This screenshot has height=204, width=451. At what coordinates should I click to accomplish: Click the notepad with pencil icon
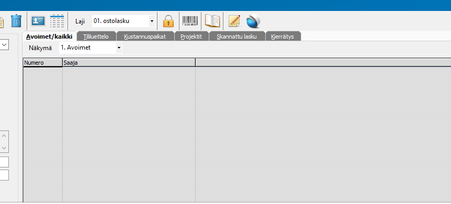tap(234, 21)
